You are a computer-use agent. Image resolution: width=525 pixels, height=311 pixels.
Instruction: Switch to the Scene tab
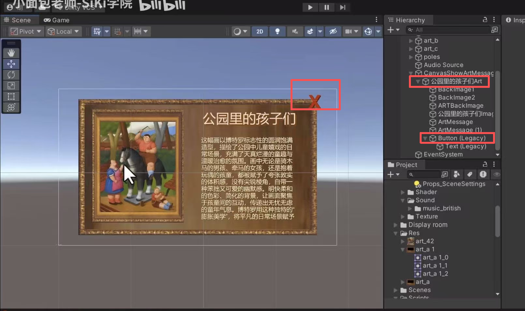point(18,20)
